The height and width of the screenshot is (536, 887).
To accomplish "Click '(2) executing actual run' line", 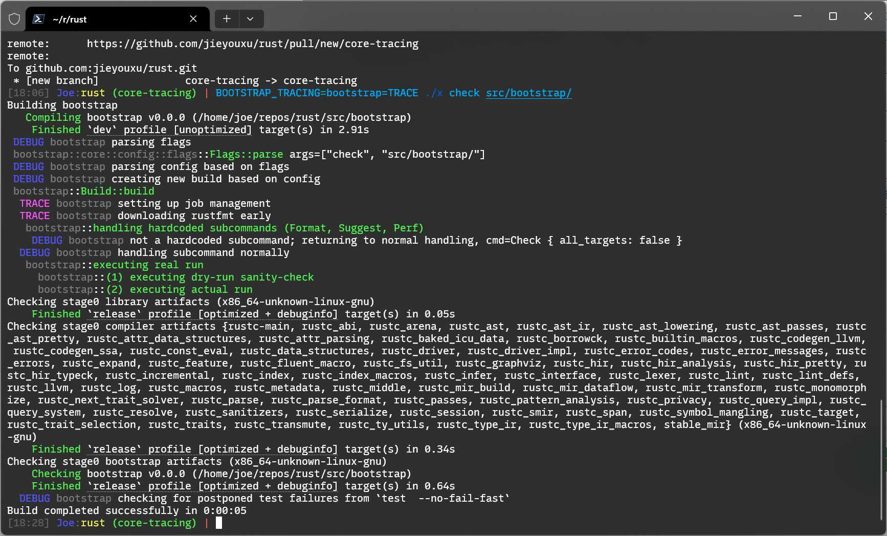I will (145, 289).
